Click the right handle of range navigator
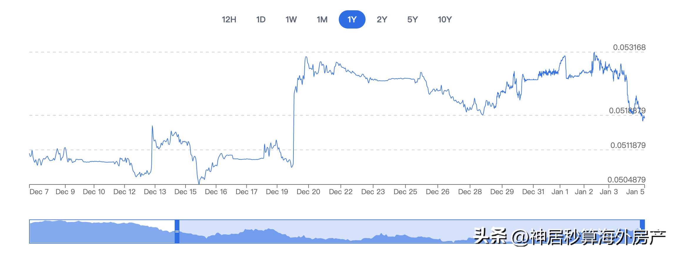 pyautogui.click(x=643, y=232)
